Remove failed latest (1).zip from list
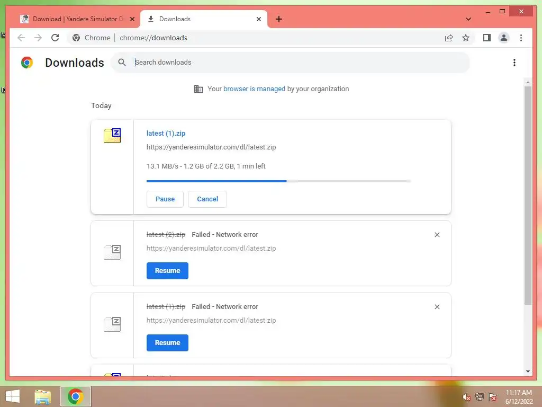Viewport: 542px width, 407px height. pyautogui.click(x=437, y=307)
